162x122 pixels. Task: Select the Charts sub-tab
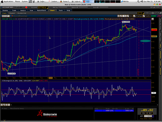pos(4,13)
